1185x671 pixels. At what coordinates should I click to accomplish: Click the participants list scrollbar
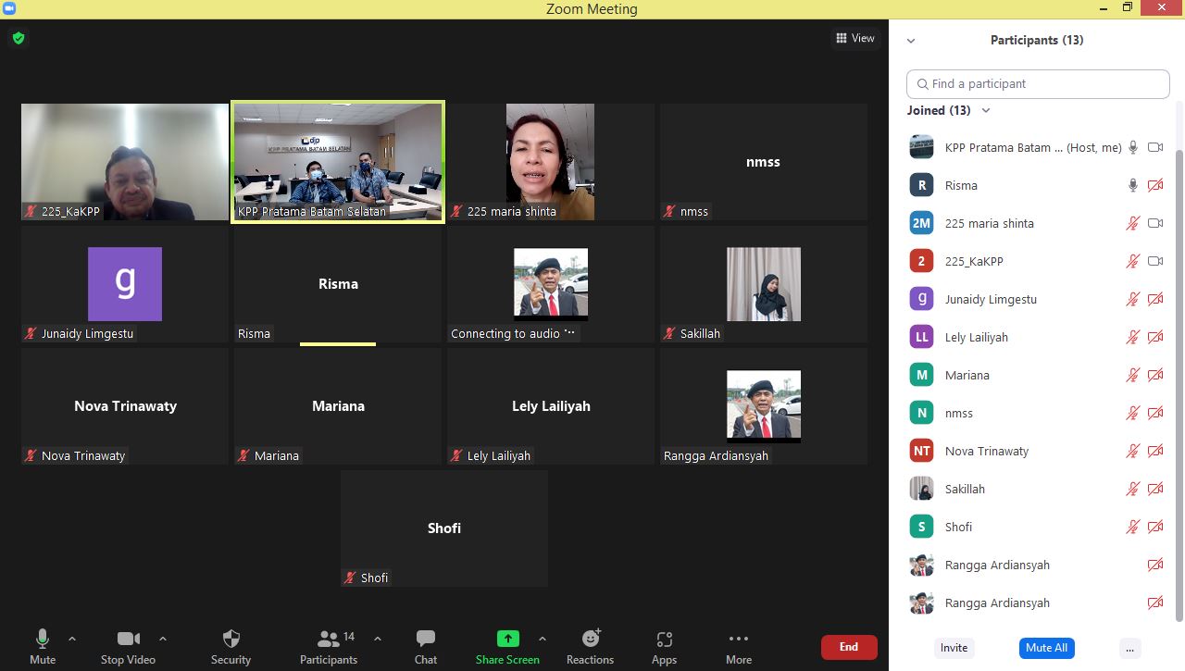(x=1179, y=370)
